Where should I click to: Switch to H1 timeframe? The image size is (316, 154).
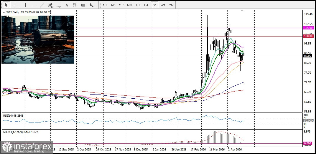138,5
